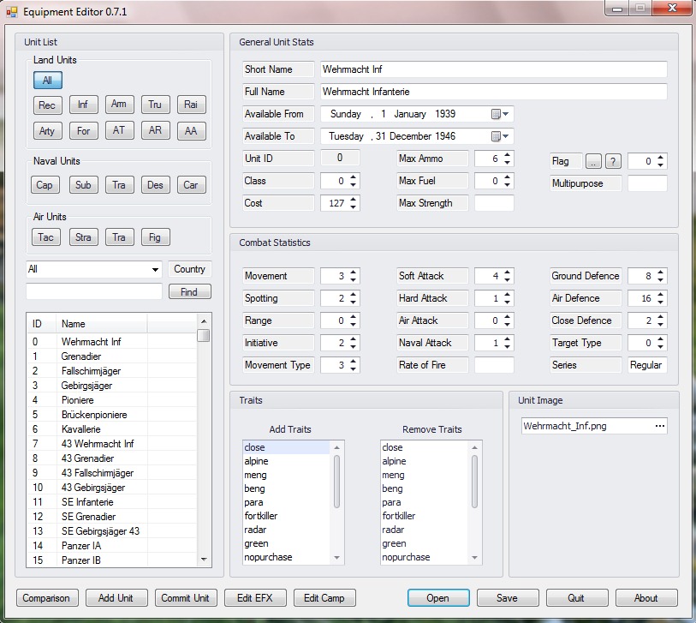The height and width of the screenshot is (623, 696).
Task: Increase the Movement value
Action: (x=353, y=272)
